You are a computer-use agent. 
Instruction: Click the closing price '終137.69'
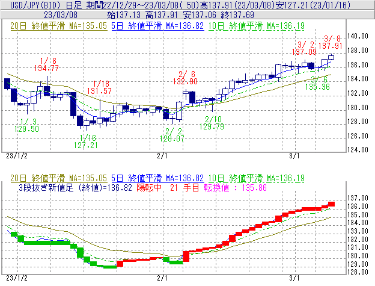237,15
